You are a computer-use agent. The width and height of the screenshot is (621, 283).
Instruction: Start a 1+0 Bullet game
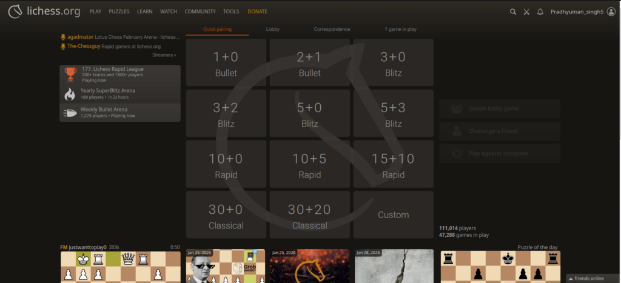(226, 62)
